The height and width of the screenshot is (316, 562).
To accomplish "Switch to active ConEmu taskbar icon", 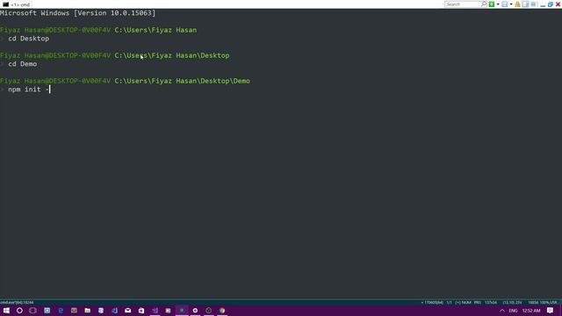I will (x=182, y=311).
